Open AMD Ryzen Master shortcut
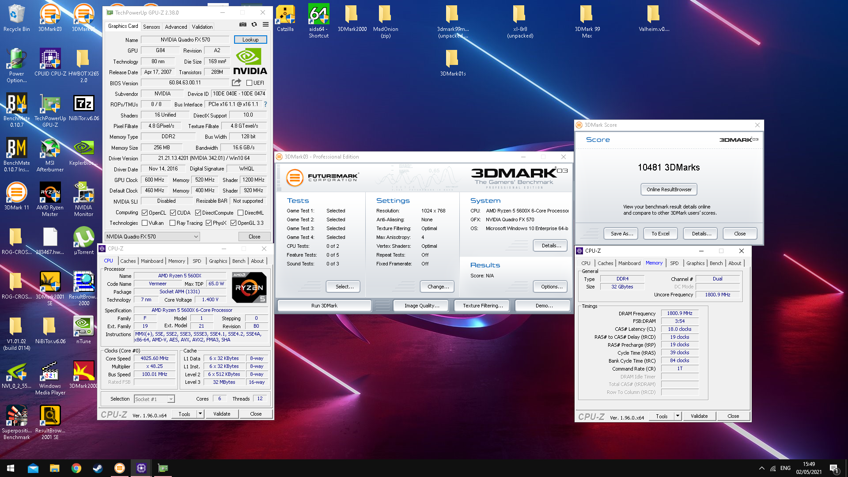 pos(50,200)
